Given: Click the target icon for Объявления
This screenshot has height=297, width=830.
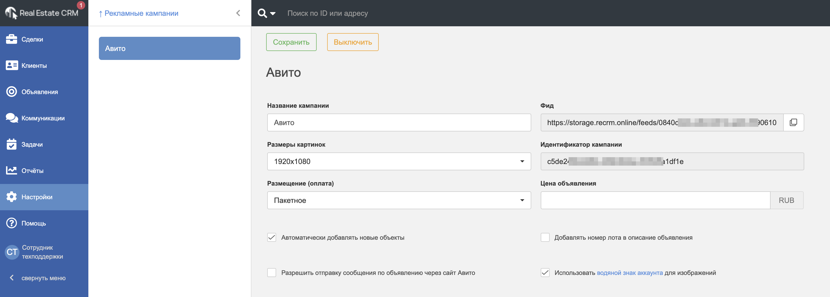Looking at the screenshot, I should [x=12, y=91].
